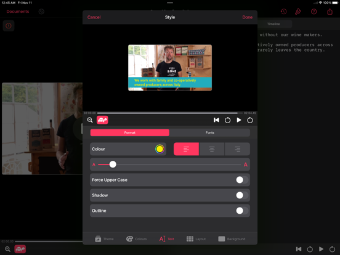Click the turtle slow-speed icon in Style panel
Screen dimensions: 340x255
(x=102, y=120)
